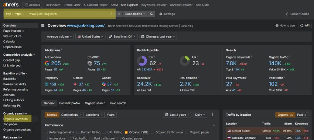Open How to use help
314x140 pixels.
[285, 25]
